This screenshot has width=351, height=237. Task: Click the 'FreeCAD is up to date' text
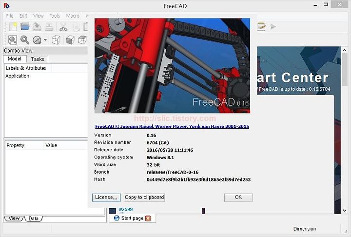294,89
